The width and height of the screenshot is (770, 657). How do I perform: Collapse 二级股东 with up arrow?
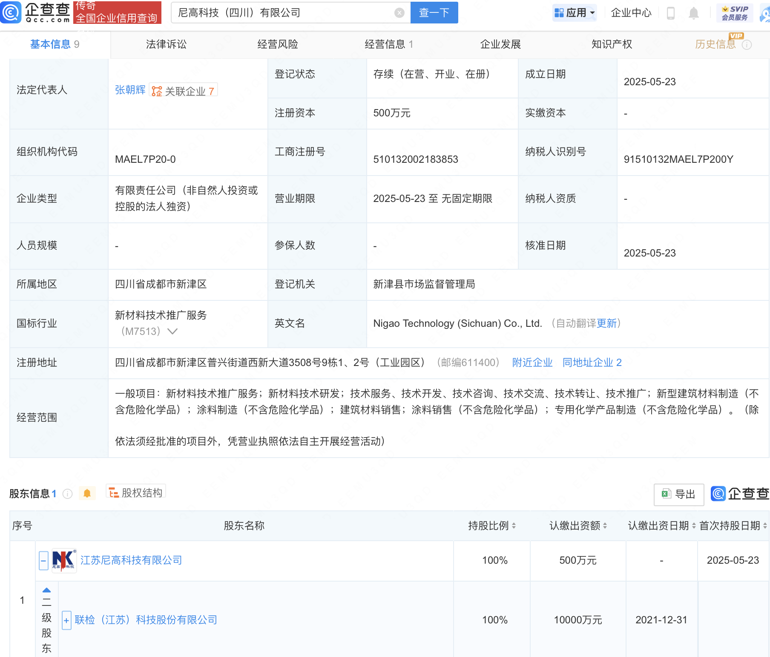coord(46,591)
